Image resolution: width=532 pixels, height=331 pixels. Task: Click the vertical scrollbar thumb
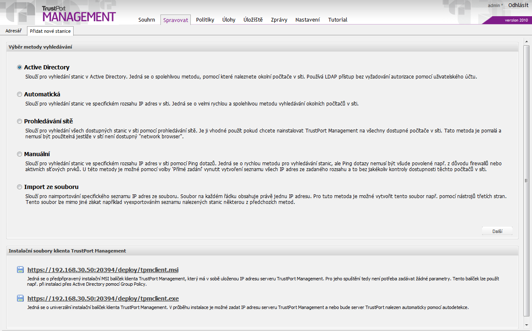tap(526, 180)
